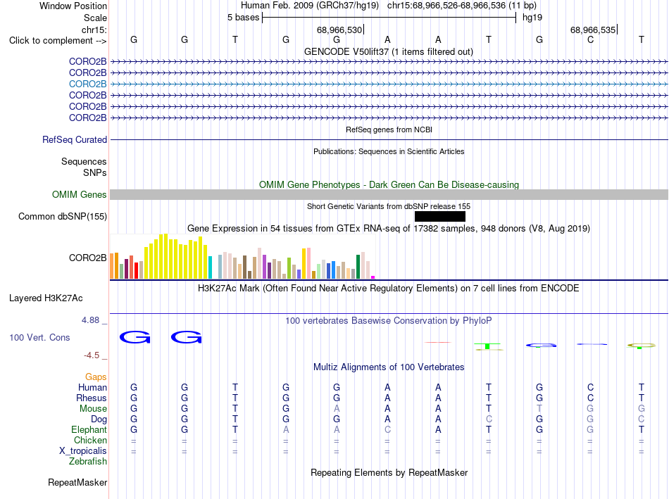Select the black dbSNP variant item
Viewport: 669px width, 499px height.
pyautogui.click(x=440, y=216)
